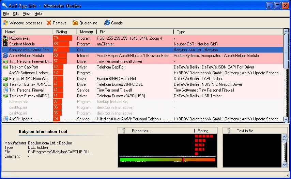
Task: Select the desktop.ini row rated 36 above AntiVir Update
Action: click(x=142, y=113)
